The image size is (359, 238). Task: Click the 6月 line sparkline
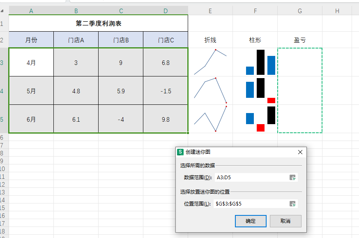tap(210, 119)
